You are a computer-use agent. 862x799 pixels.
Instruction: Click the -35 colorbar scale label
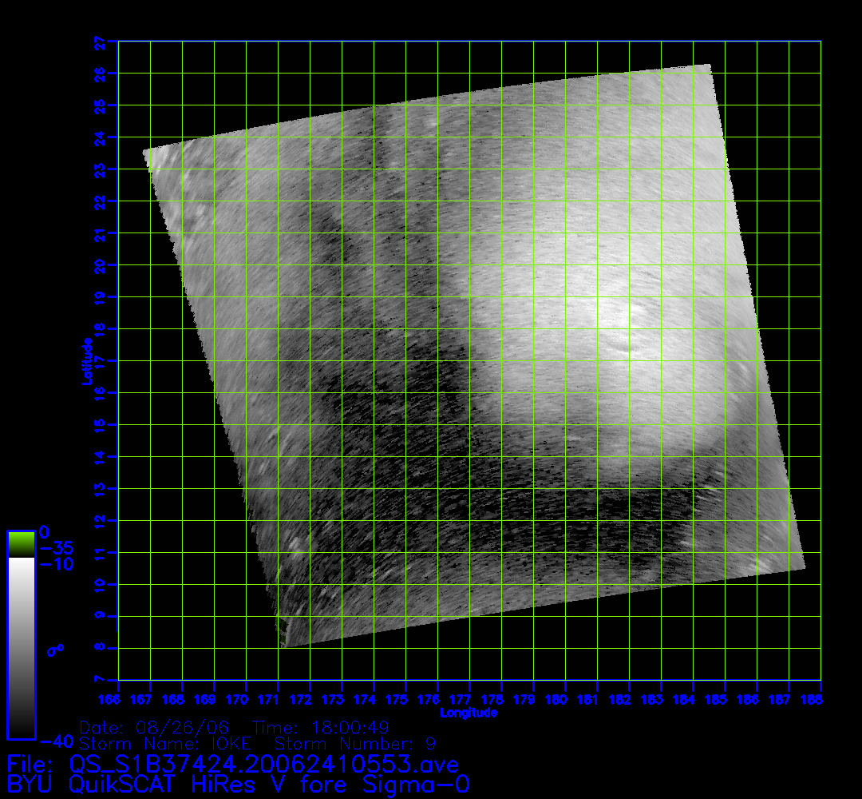tap(55, 548)
